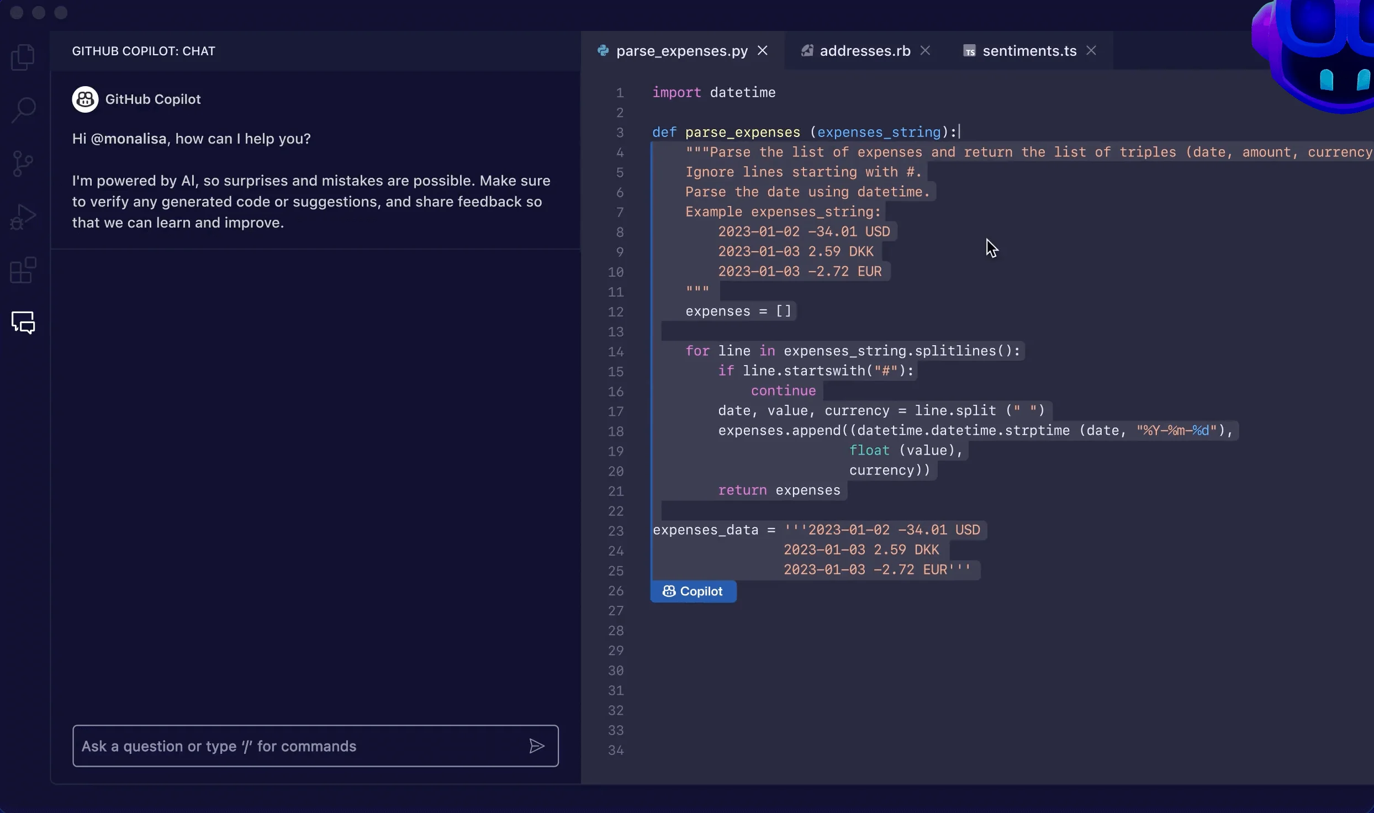
Task: Click the Ruby icon on addresses.rb tab
Action: click(x=807, y=50)
